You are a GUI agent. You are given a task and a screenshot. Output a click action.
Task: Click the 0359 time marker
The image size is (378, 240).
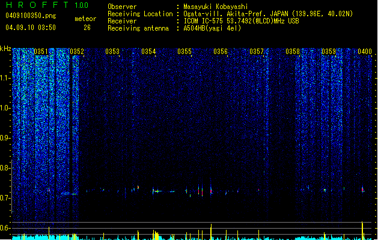pos(329,52)
